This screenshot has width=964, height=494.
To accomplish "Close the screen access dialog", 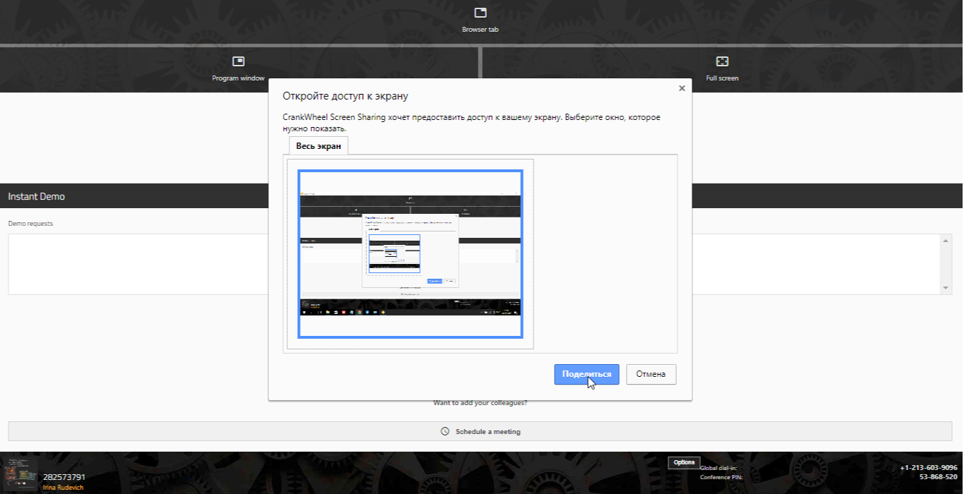I will (x=682, y=88).
